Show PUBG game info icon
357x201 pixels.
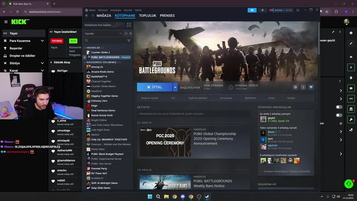[303, 87]
